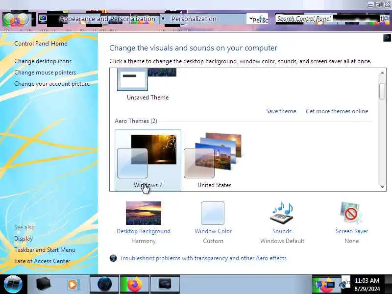Open Troubleshoot problems with transparency link
392x294 pixels.
pos(203,258)
